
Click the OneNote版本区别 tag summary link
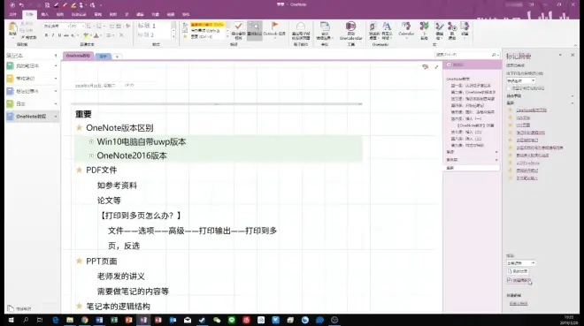click(532, 110)
